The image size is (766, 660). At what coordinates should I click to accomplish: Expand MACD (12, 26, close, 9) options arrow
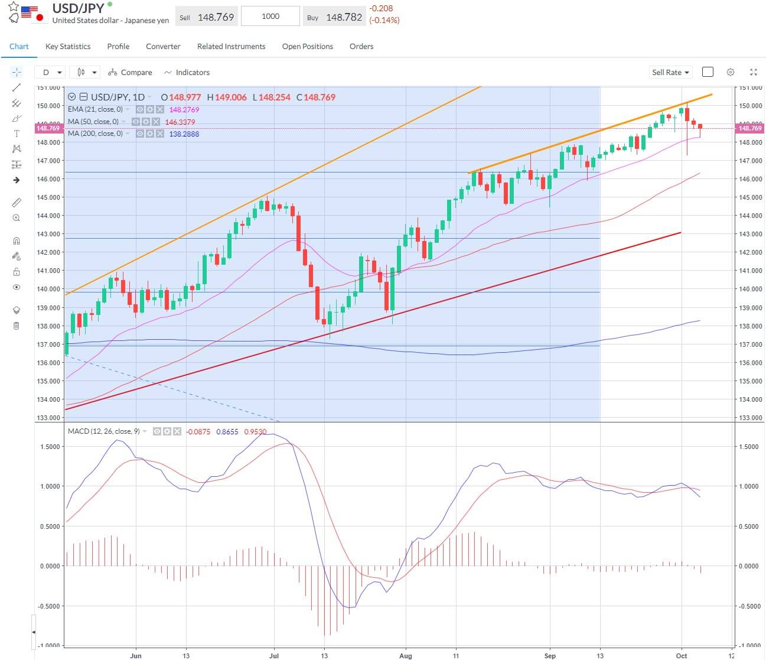[145, 432]
